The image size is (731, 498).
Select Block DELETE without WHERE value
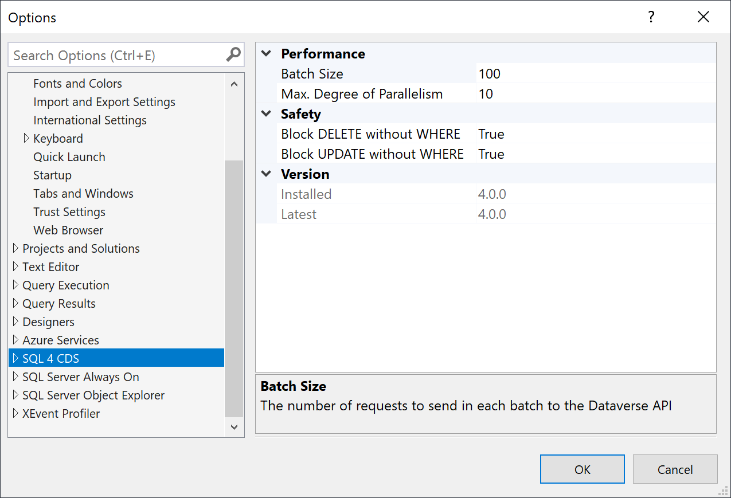[x=595, y=134]
